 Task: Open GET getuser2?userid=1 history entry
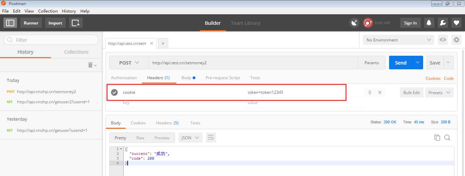(48, 102)
